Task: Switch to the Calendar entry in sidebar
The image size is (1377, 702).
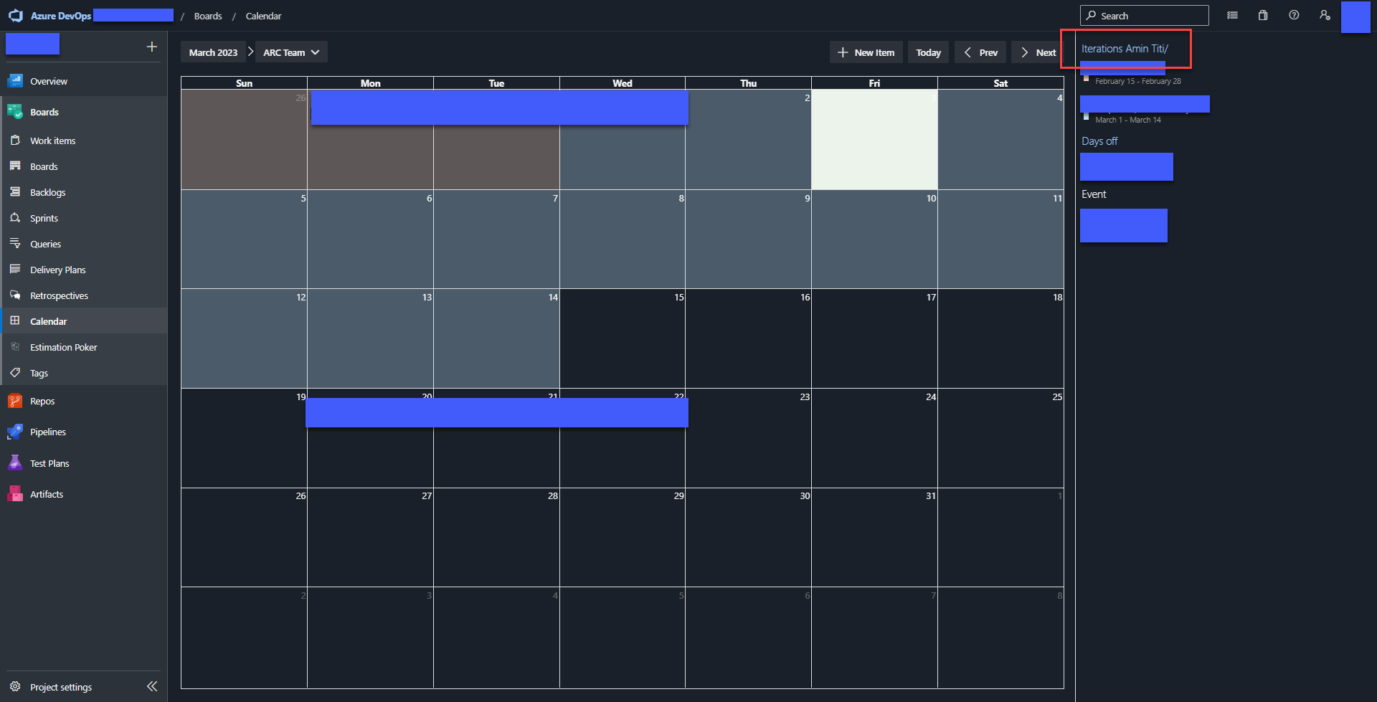Action: 47,321
